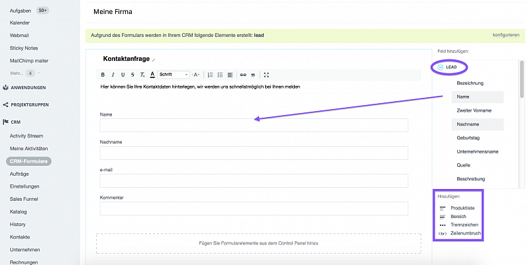Toggle underline formatting in the editor toolbar
The height and width of the screenshot is (265, 530).
pyautogui.click(x=123, y=75)
